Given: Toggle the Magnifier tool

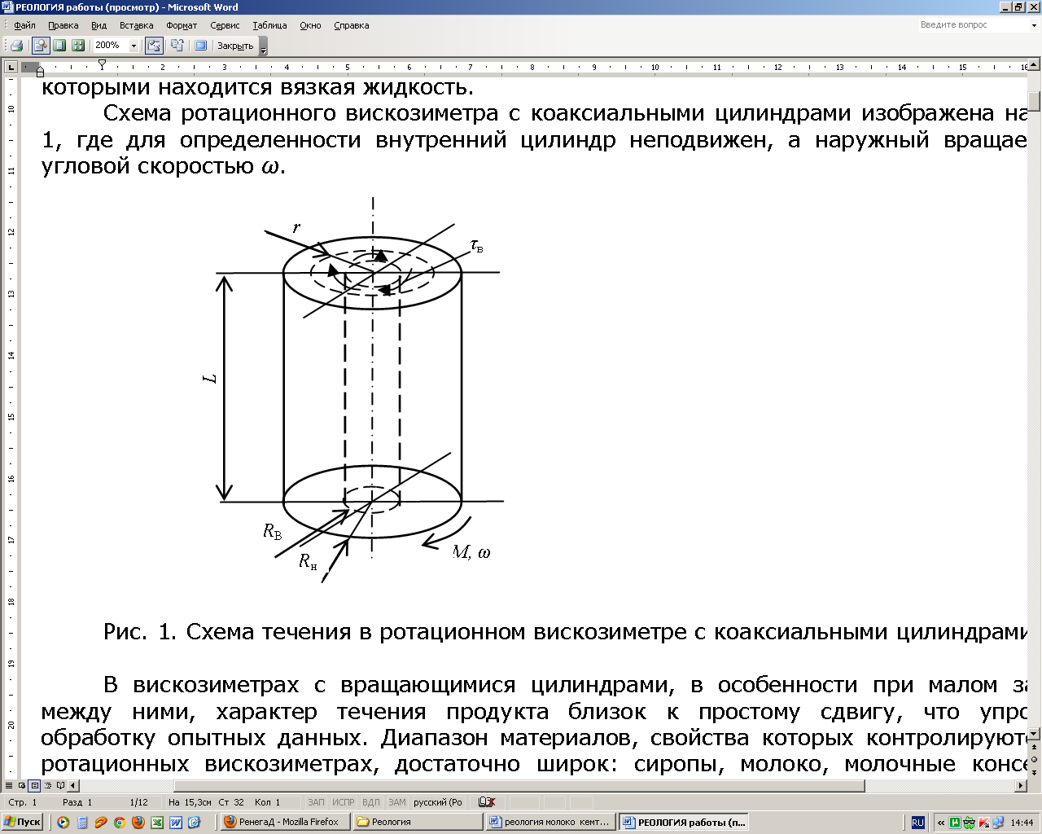Looking at the screenshot, I should pyautogui.click(x=40, y=46).
